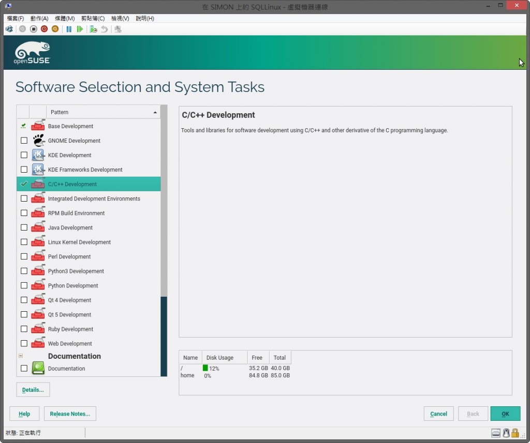Click the Name column header
The image size is (530, 443).
point(190,358)
